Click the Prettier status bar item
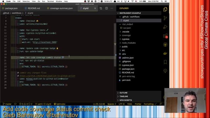 point(138,104)
